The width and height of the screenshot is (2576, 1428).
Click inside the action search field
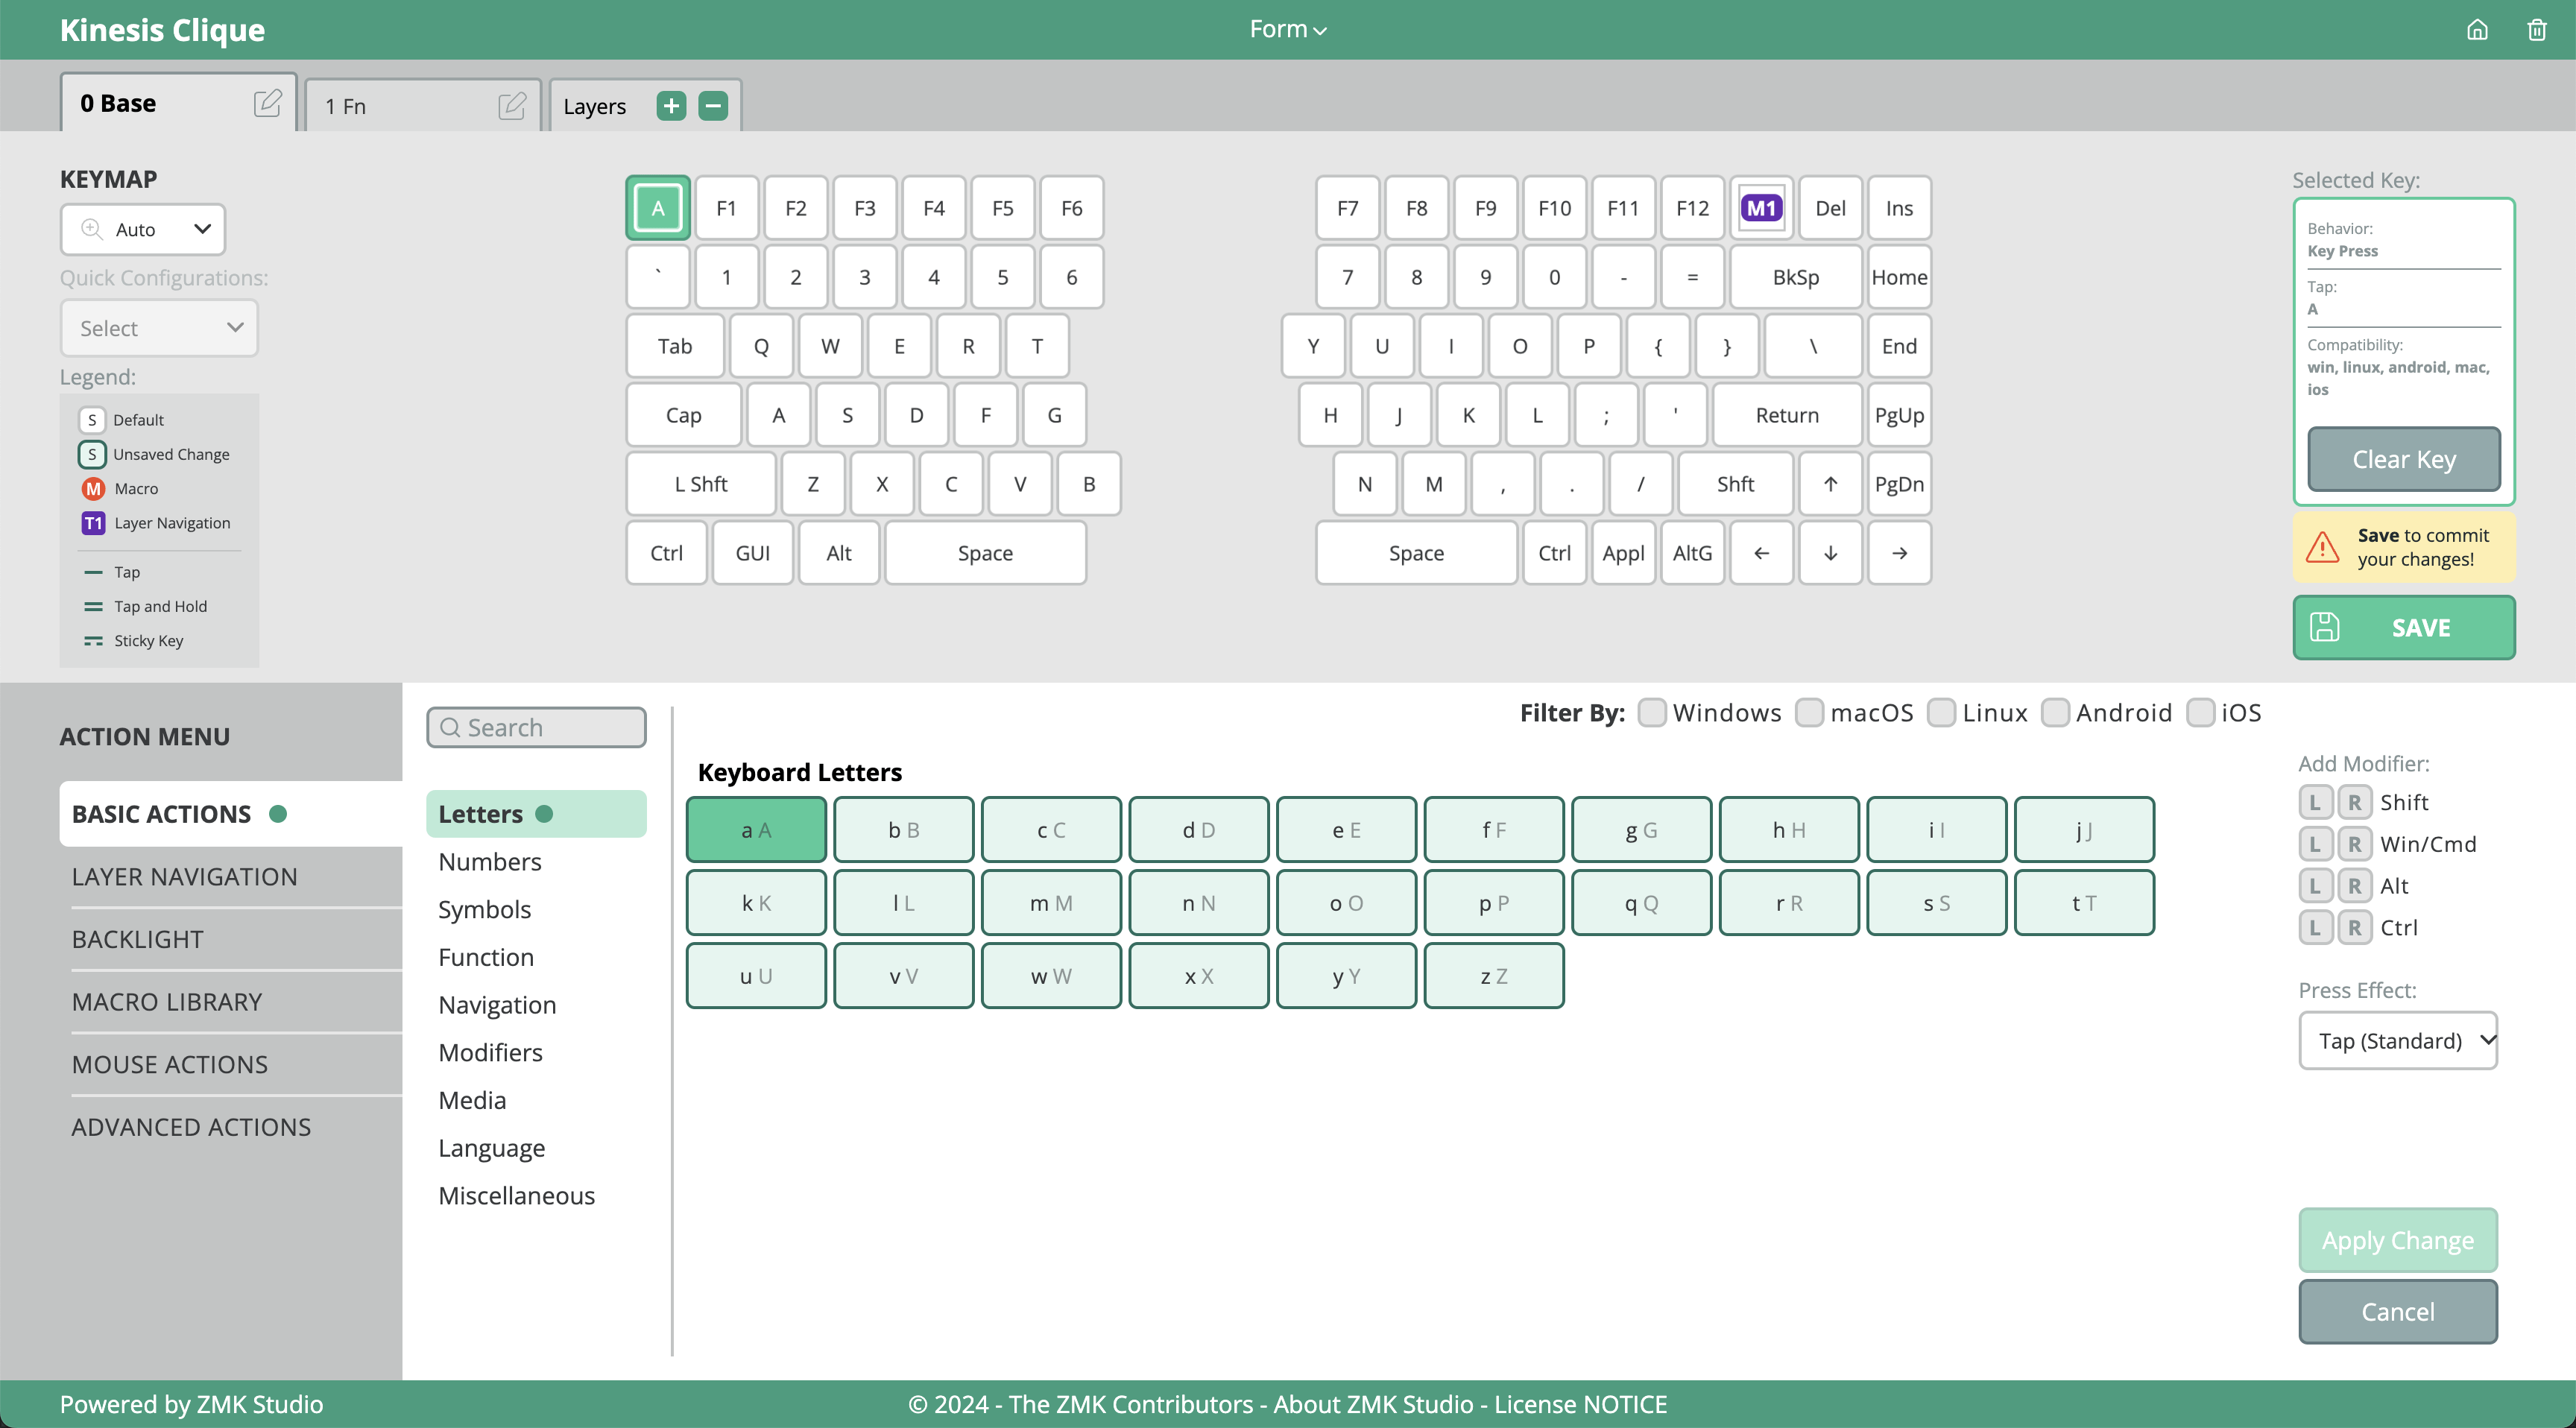537,727
